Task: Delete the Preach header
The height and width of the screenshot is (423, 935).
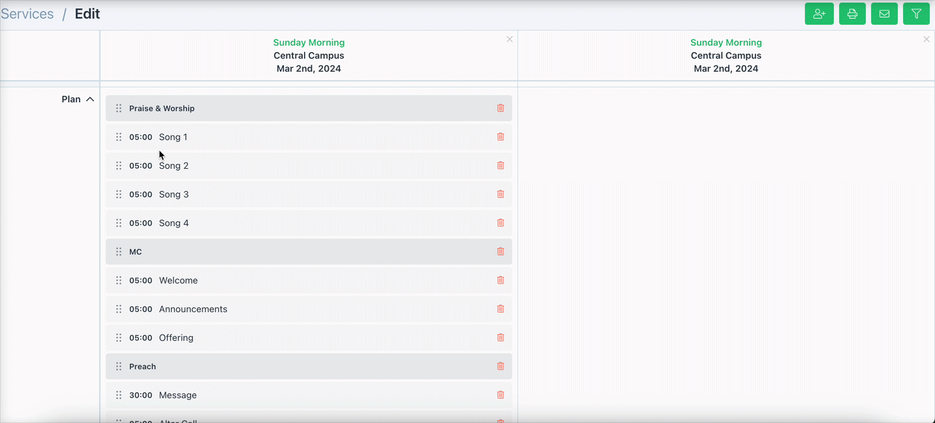Action: 500,366
